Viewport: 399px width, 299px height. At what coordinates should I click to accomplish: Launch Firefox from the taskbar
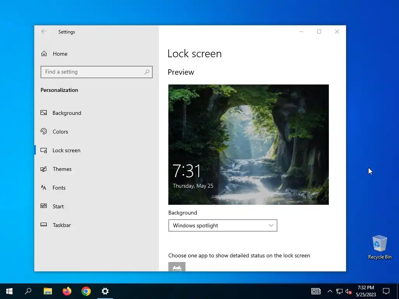click(67, 291)
